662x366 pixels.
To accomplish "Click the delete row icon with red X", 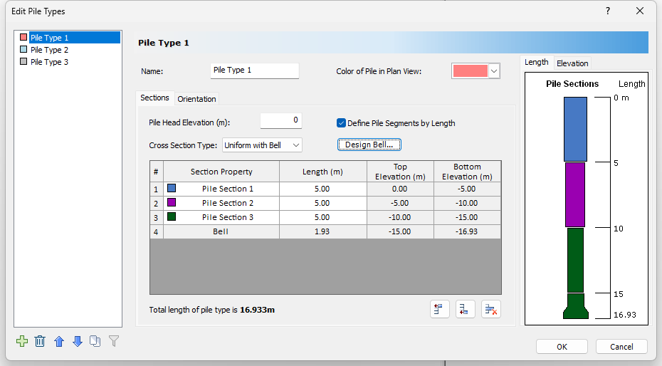I will coord(491,309).
